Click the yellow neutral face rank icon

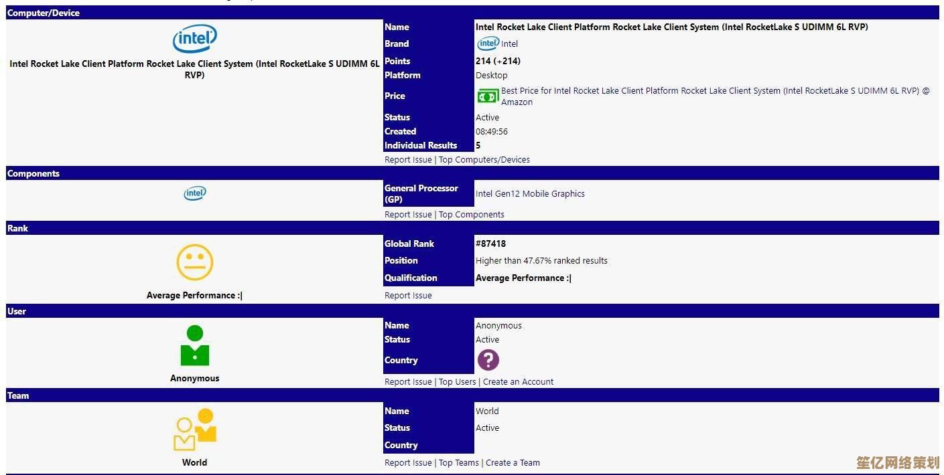click(194, 262)
